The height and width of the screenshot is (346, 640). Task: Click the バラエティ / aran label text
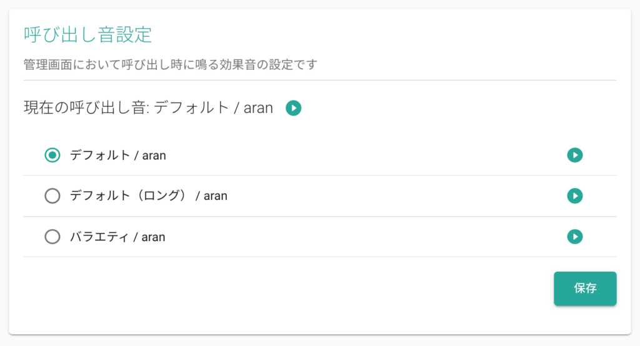point(117,237)
